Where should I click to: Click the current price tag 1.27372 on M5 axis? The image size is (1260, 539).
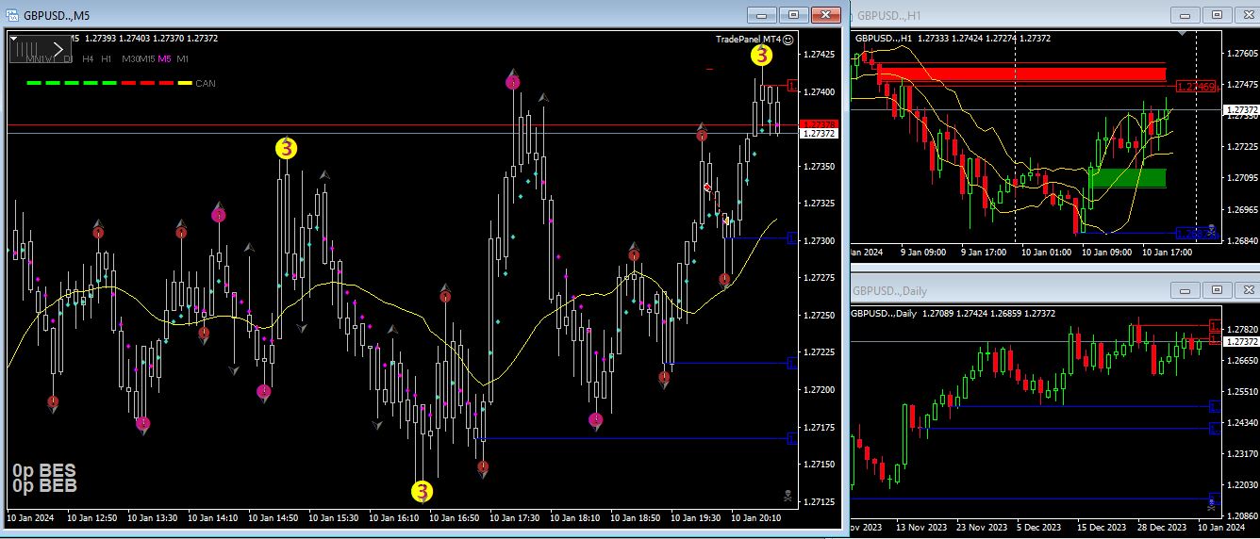819,134
